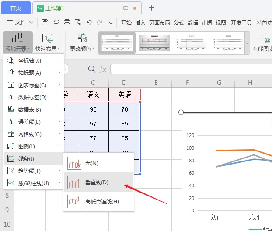Click the Print icon
Image resolution: width=272 pixels, height=231 pixels.
pos(67,22)
